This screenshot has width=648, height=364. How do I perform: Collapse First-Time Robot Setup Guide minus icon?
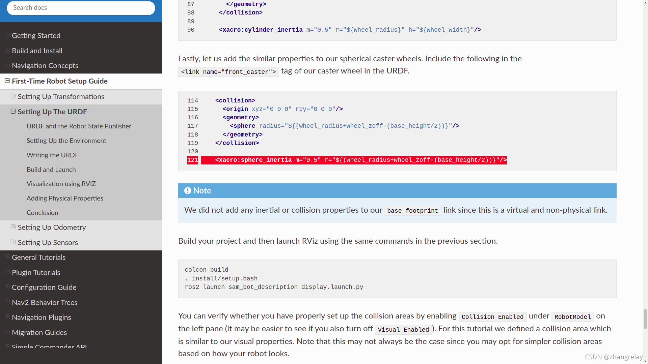click(x=7, y=81)
